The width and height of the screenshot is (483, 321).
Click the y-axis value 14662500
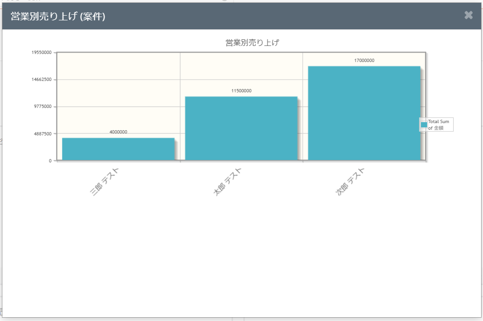pyautogui.click(x=42, y=80)
